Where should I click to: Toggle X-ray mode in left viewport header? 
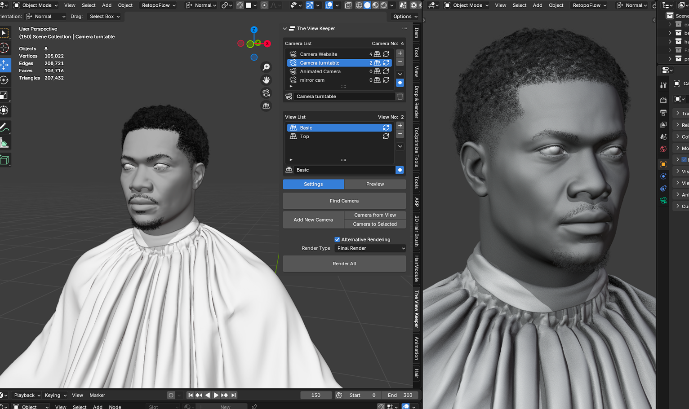click(348, 5)
